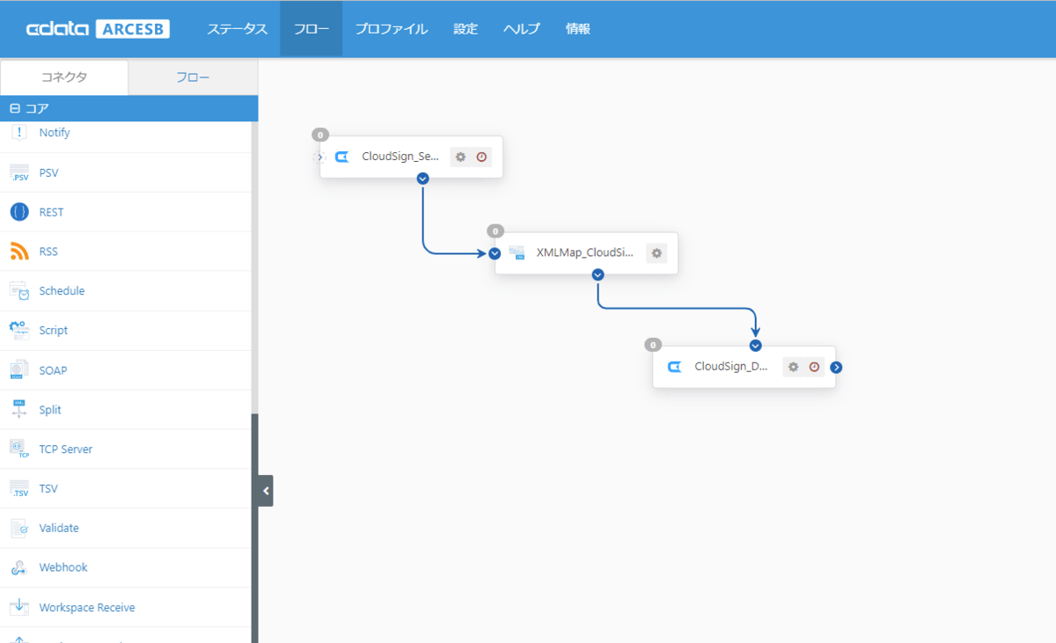The width and height of the screenshot is (1056, 643).
Task: Go to the 設定 page
Action: click(466, 29)
